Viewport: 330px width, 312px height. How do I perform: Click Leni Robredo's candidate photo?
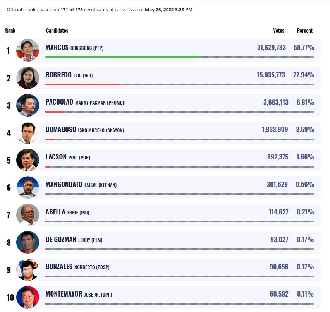27,78
